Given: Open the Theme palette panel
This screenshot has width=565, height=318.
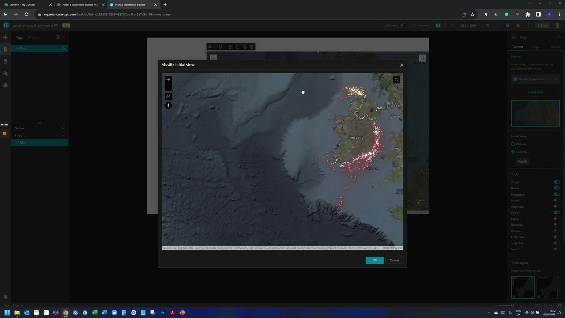Looking at the screenshot, I should pos(5,86).
